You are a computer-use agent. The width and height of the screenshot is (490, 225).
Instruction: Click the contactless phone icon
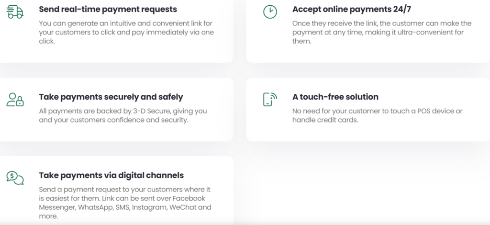(x=270, y=99)
